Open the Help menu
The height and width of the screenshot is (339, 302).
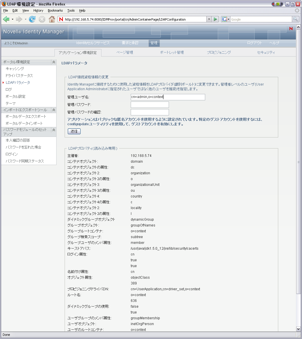82,10
